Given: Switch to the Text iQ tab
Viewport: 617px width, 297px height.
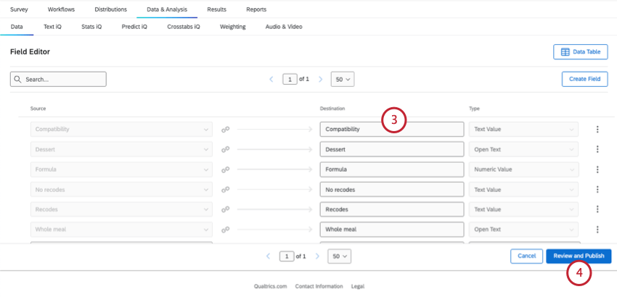Looking at the screenshot, I should (52, 27).
